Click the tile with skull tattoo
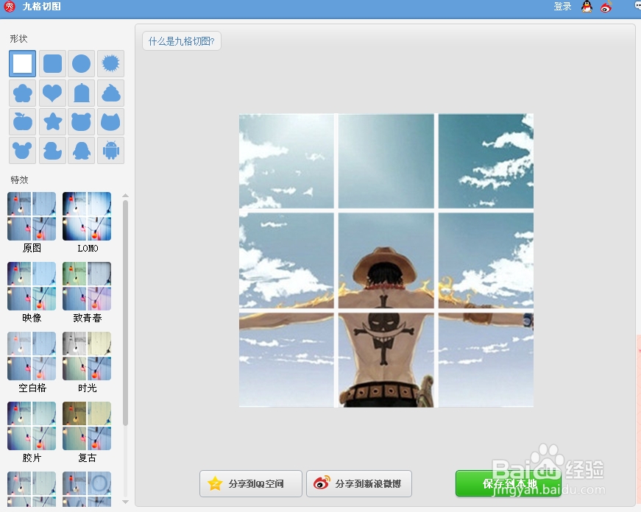 tap(386, 360)
